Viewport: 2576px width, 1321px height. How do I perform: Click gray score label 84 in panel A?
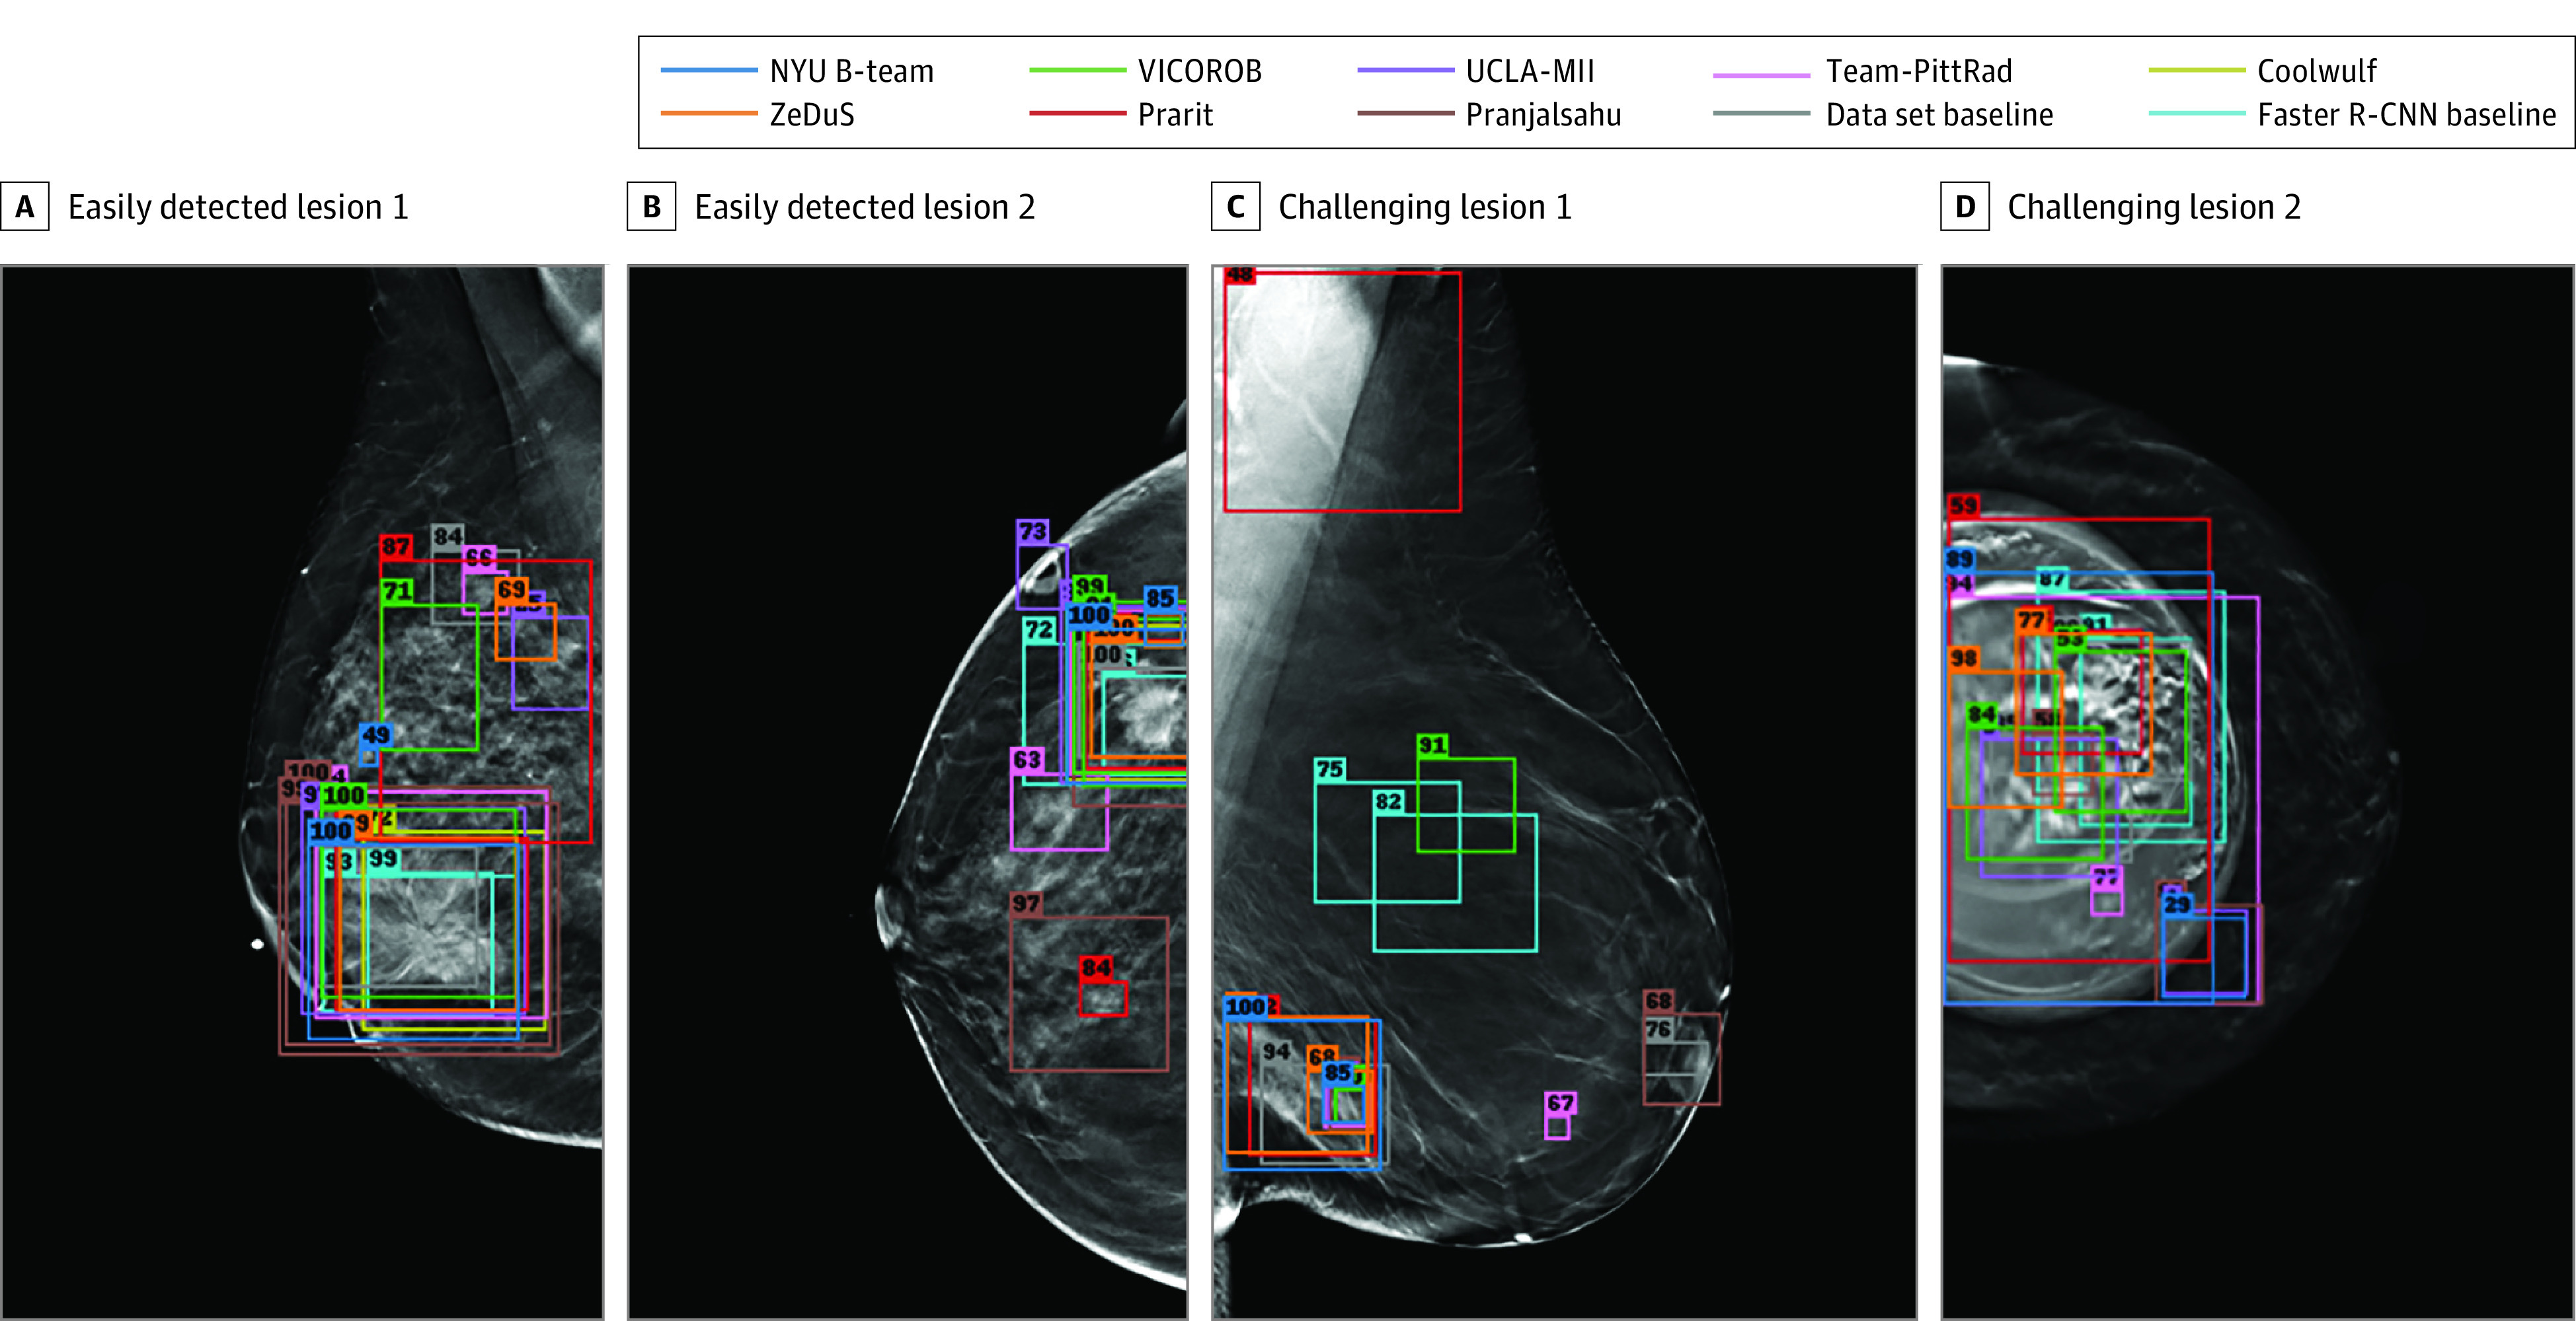[x=448, y=536]
